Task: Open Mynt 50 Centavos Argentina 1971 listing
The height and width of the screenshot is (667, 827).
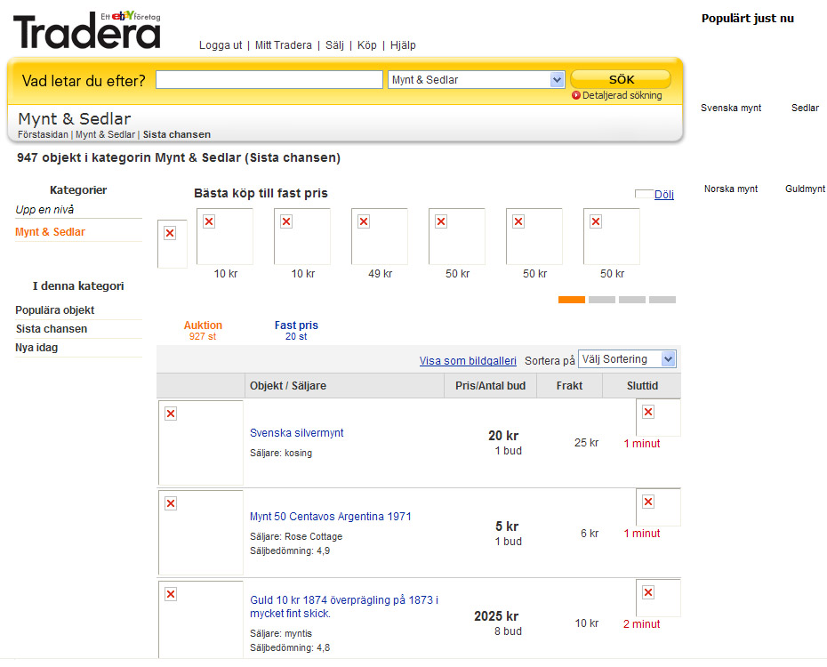Action: pos(331,516)
